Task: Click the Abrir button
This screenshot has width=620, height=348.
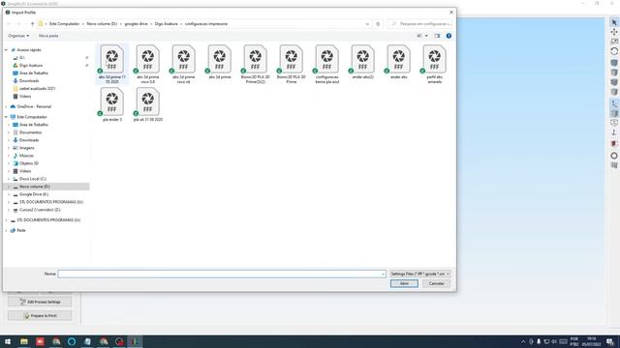Action: tap(404, 283)
